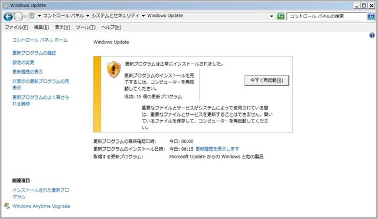The width and height of the screenshot is (378, 219).
Task: Open Windows Anytime Upgrade link
Action: pyautogui.click(x=41, y=206)
